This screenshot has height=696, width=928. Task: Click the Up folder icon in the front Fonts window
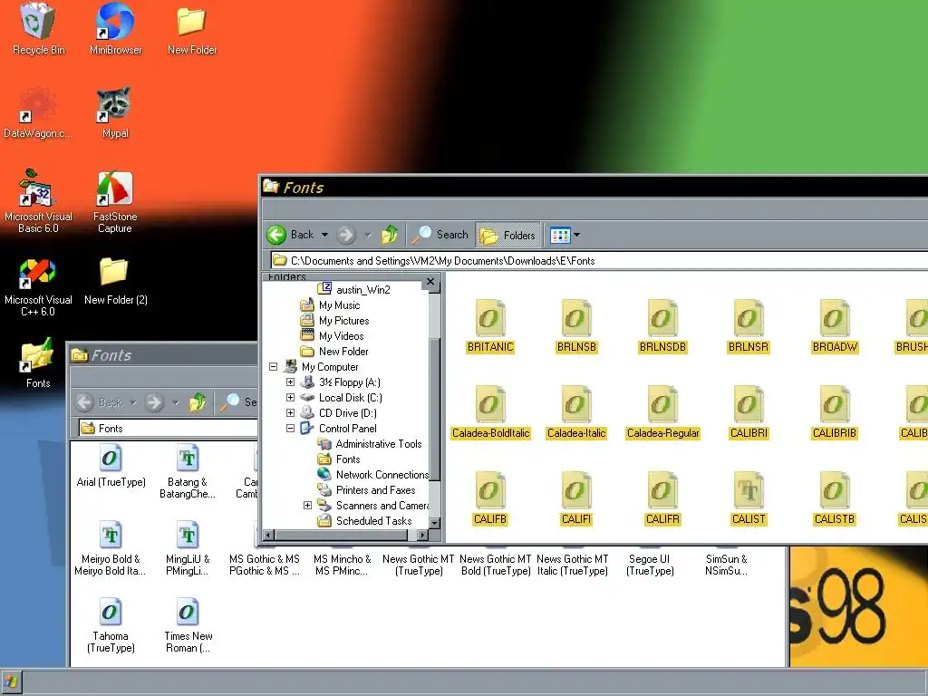[390, 235]
